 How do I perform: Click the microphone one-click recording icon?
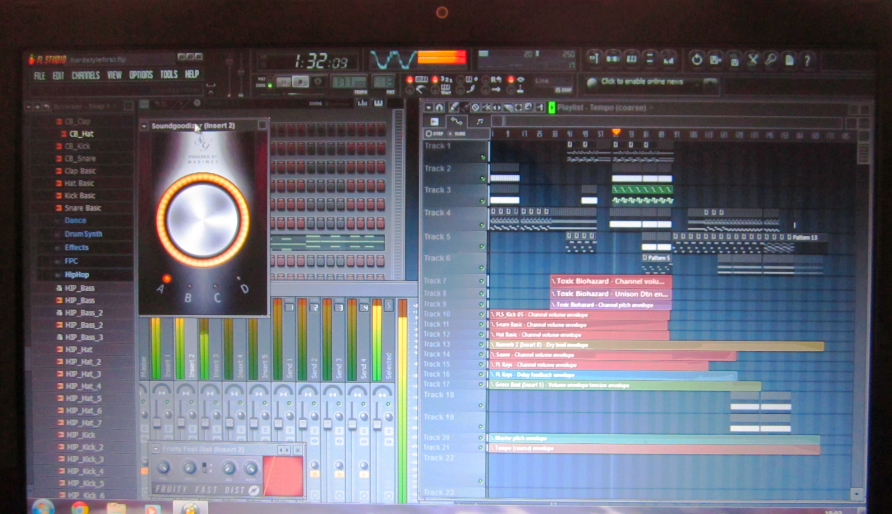[x=771, y=60]
